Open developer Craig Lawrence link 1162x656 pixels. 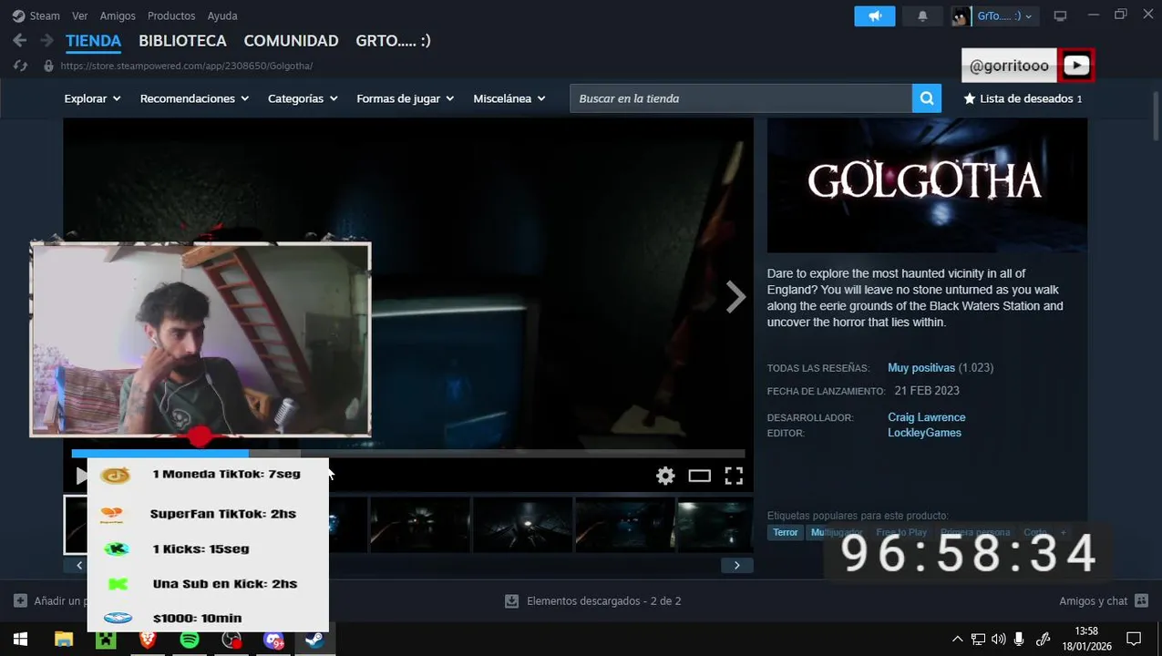[927, 417]
